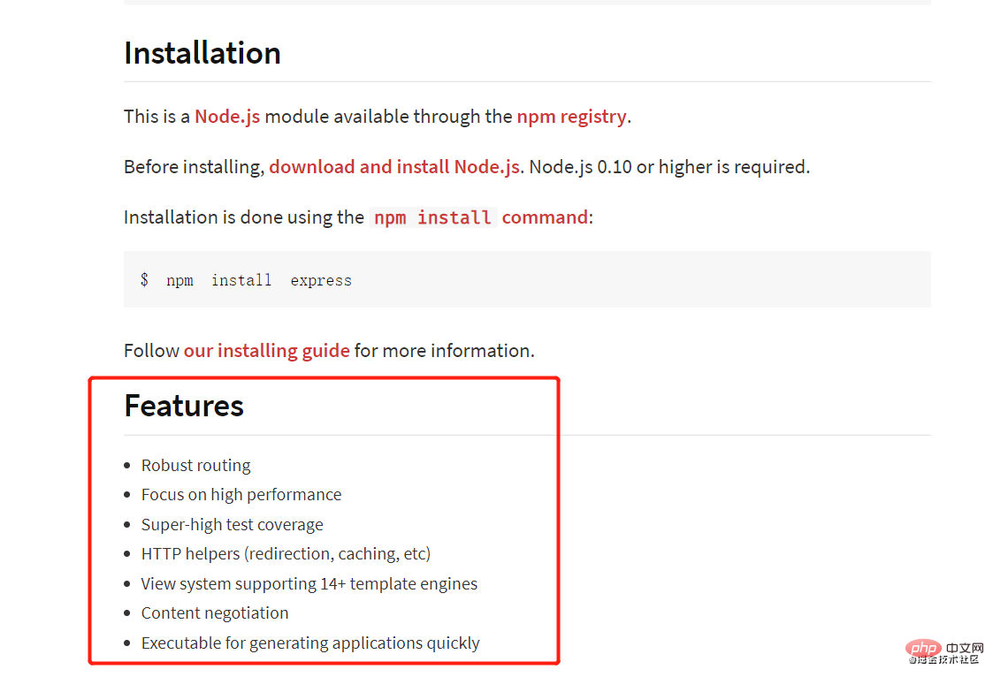993x677 pixels.
Task: Click the npm install inline code link
Action: [432, 217]
